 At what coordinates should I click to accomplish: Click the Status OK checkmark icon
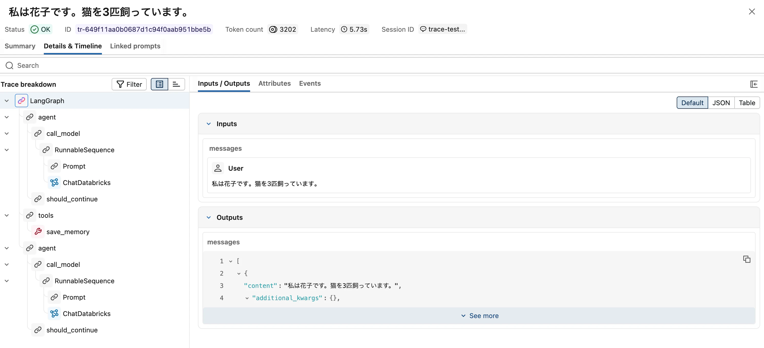coord(35,29)
